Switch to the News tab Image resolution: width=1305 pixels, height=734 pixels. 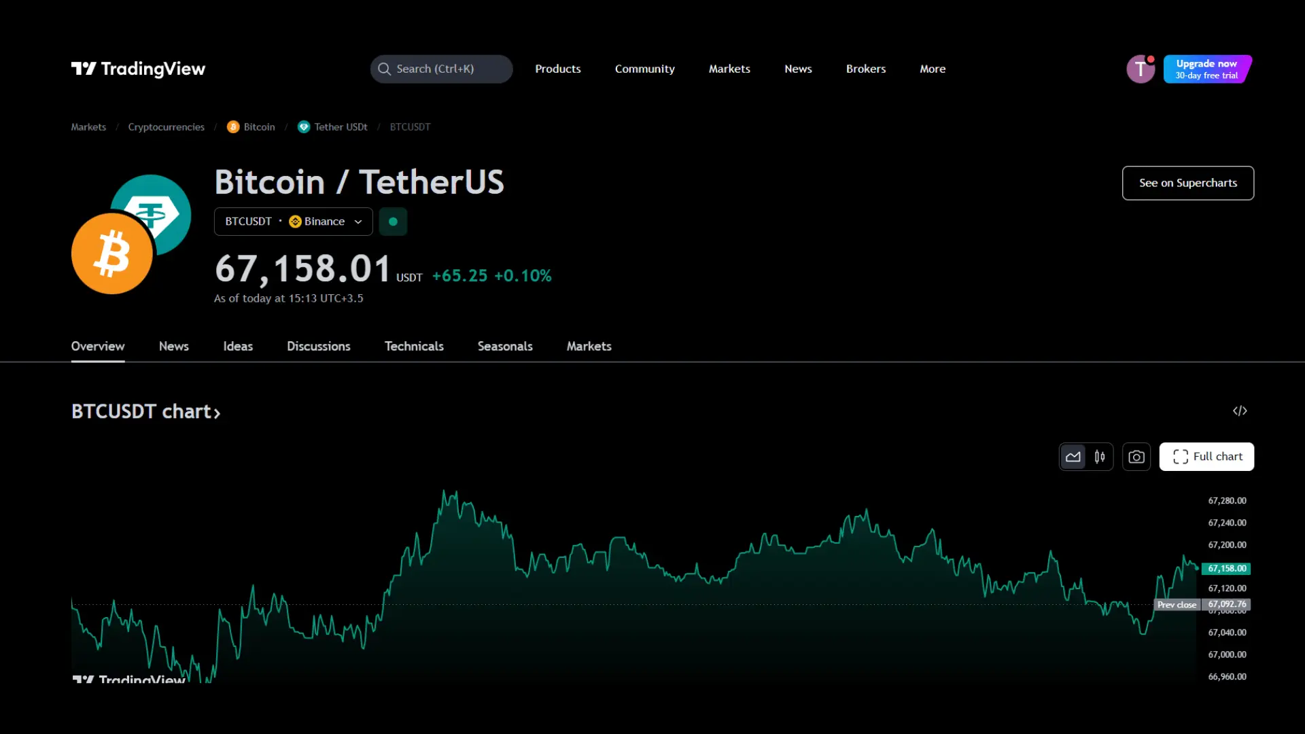coord(174,346)
